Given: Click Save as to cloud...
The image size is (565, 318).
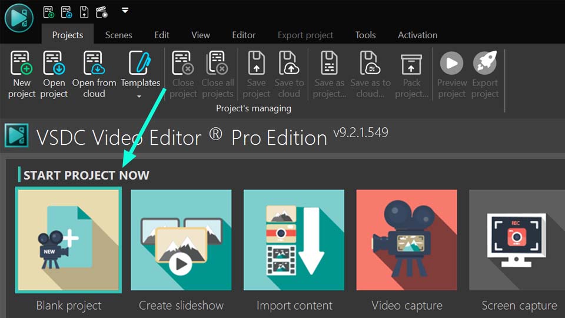Looking at the screenshot, I should (370, 74).
